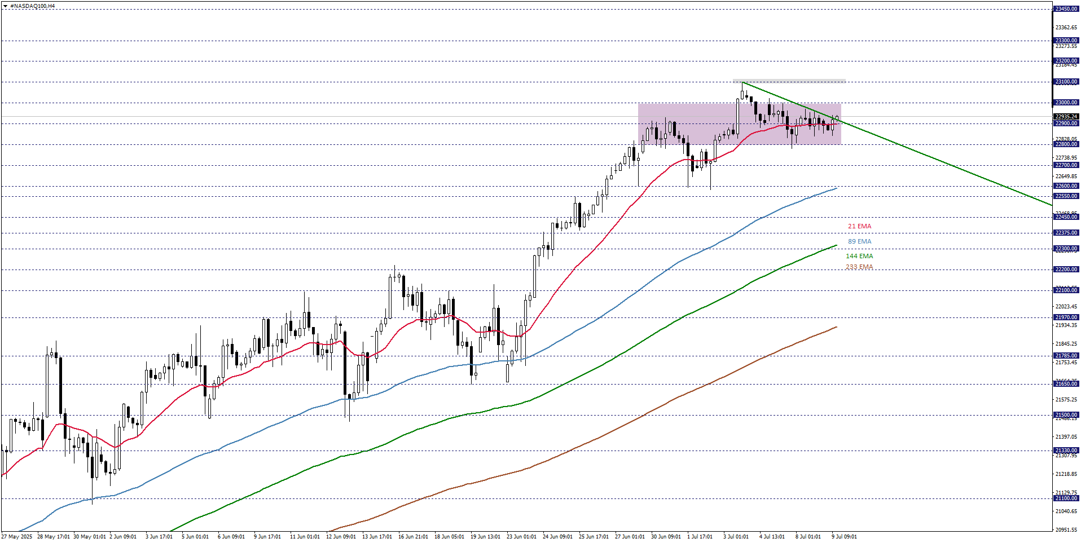The image size is (1081, 543).
Task: Click the 22800.00 level label
Action: point(1066,144)
